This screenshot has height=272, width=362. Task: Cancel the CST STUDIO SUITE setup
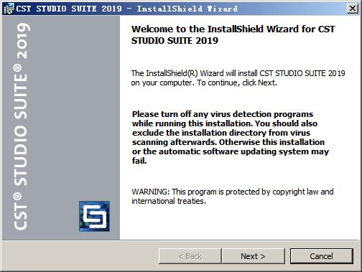pos(321,256)
